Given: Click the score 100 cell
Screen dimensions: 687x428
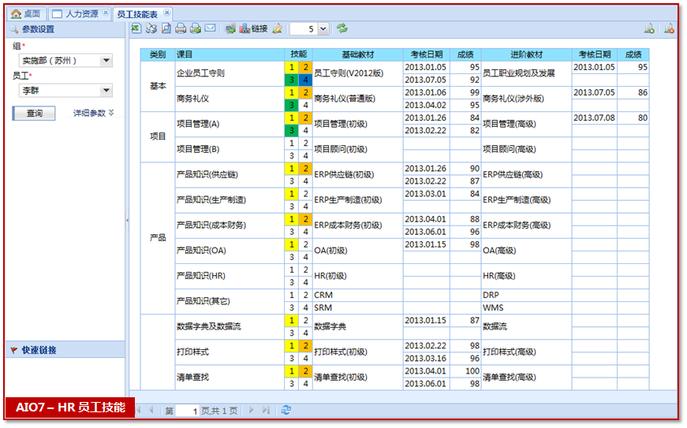Looking at the screenshot, I should tap(465, 371).
